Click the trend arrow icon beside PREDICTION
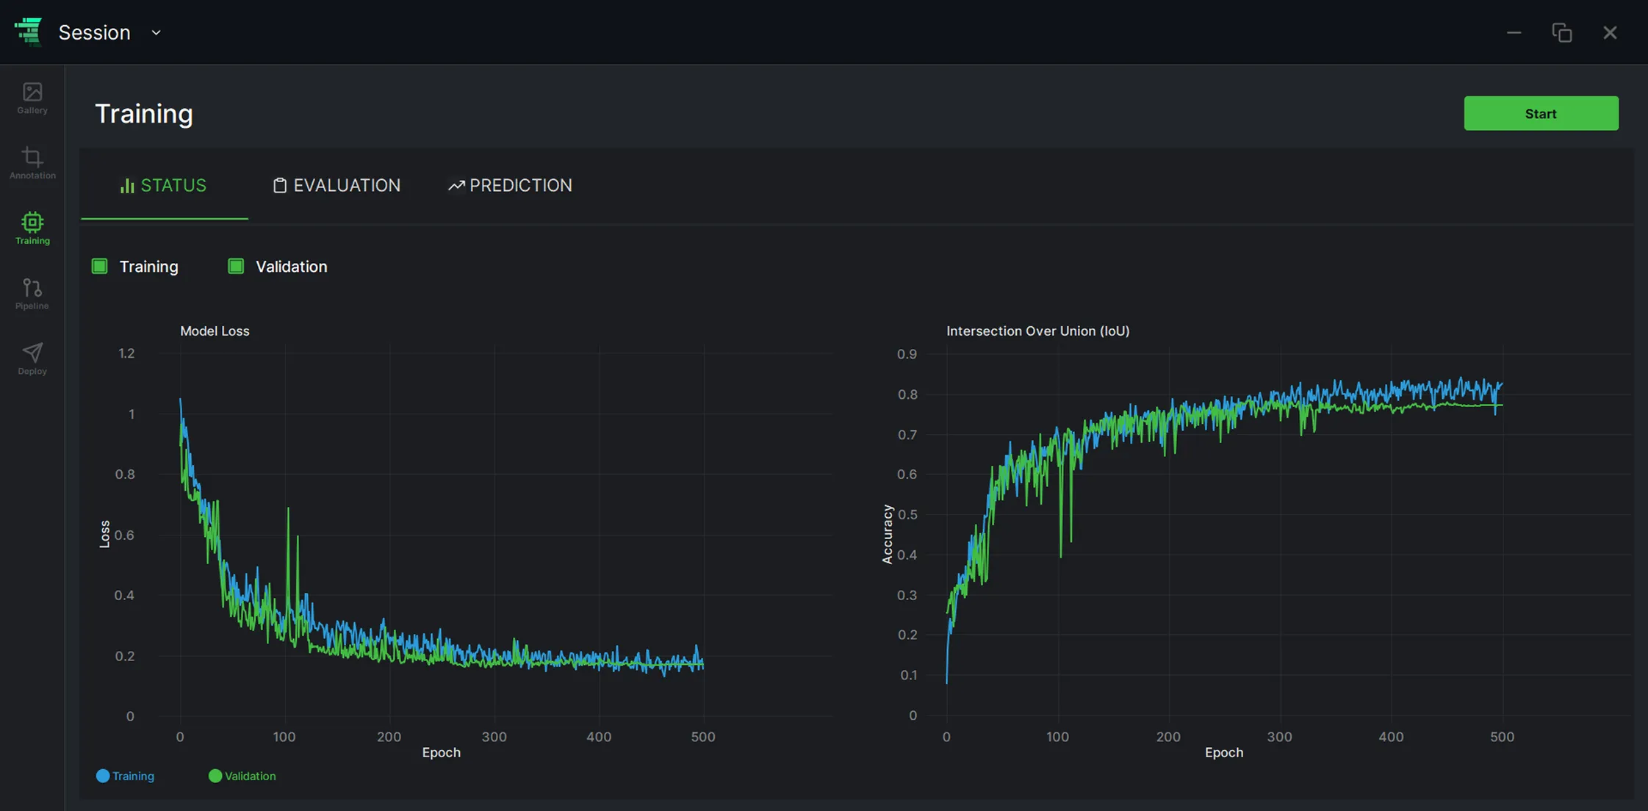Screen dimensions: 1648x811 [456, 185]
